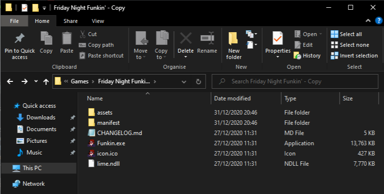384x194 pixels.
Task: Switch to the View tab
Action: pyautogui.click(x=98, y=21)
